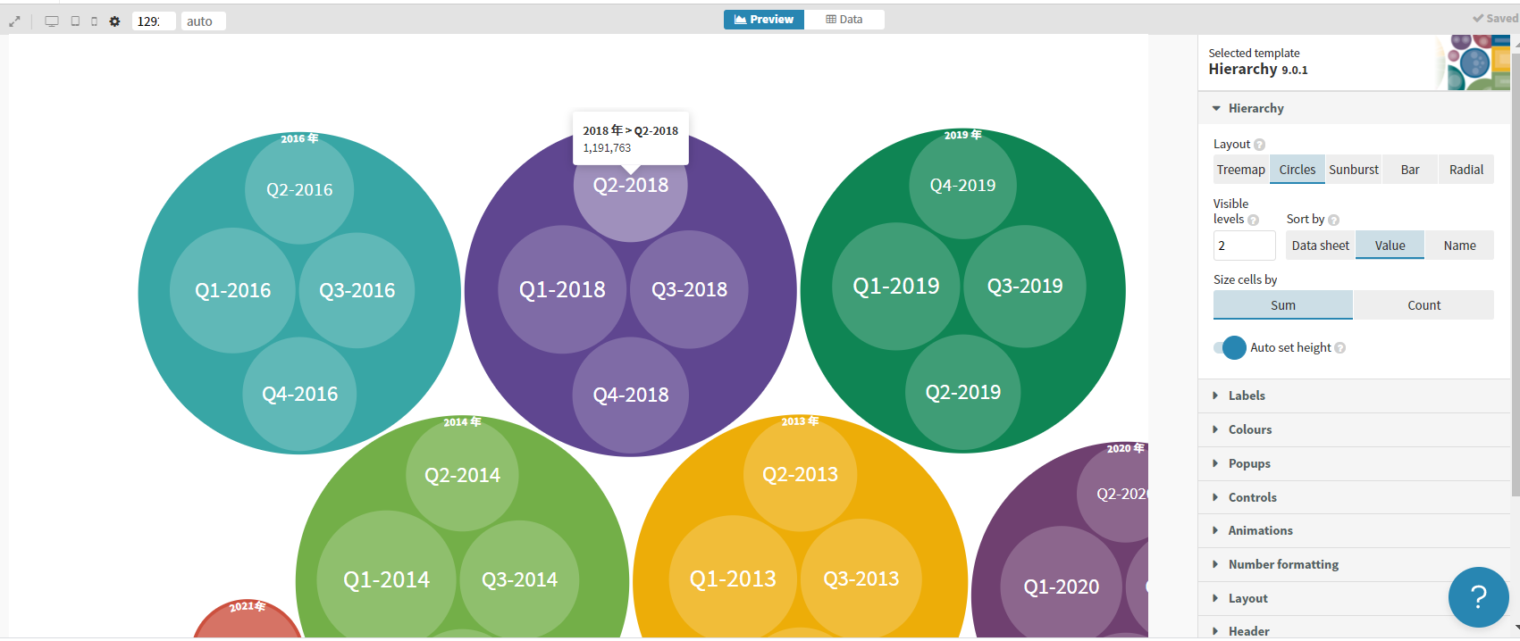Click the preview width input field
Screen dimensions: 1520x641
(154, 21)
